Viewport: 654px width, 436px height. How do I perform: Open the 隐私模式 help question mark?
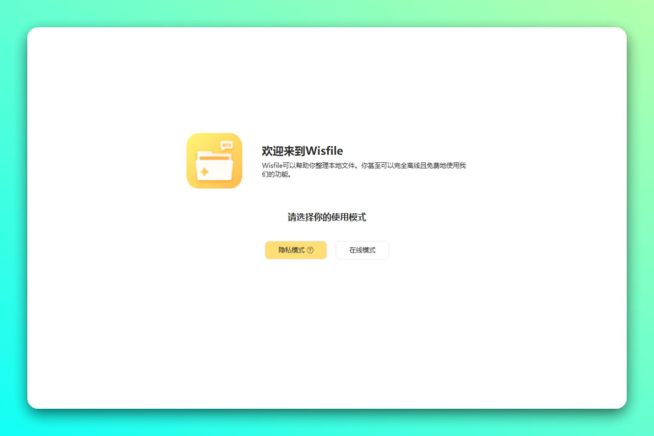[x=310, y=250]
